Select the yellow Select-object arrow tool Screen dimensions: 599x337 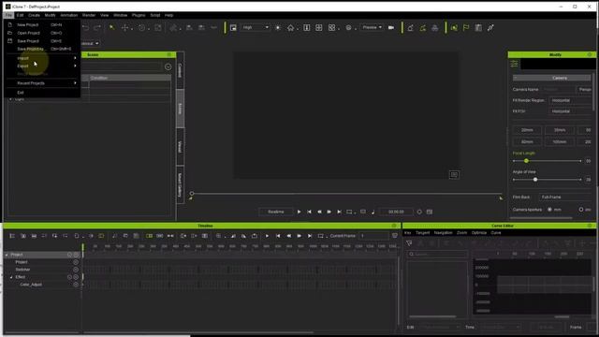tap(112, 27)
